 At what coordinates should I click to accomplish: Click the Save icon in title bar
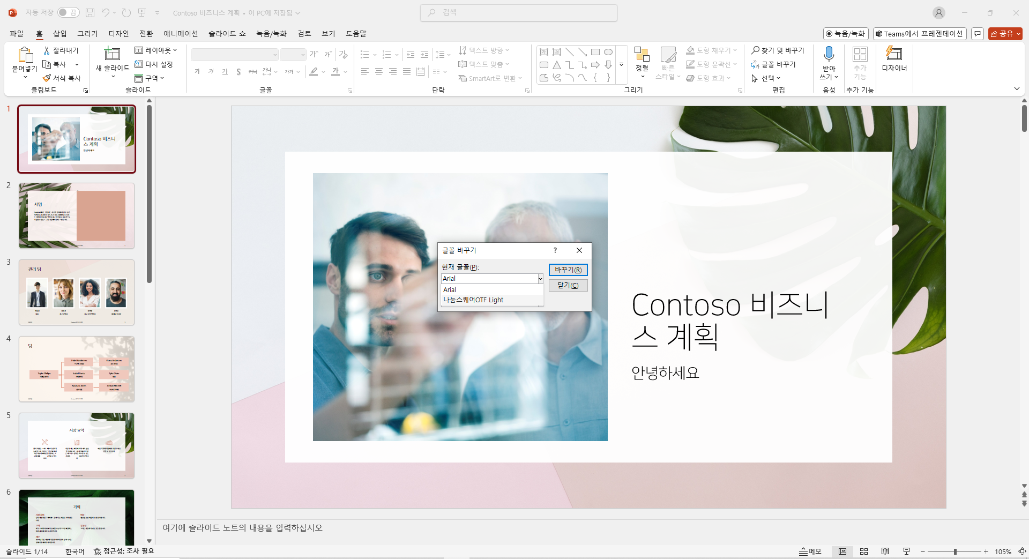click(x=90, y=12)
